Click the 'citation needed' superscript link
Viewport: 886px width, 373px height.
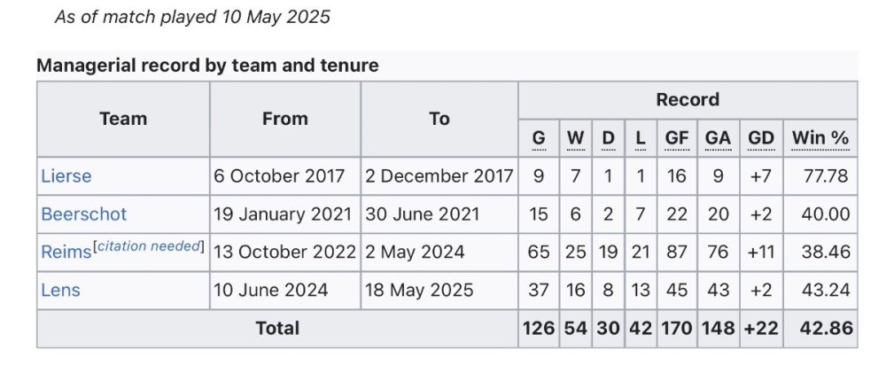pos(149,247)
